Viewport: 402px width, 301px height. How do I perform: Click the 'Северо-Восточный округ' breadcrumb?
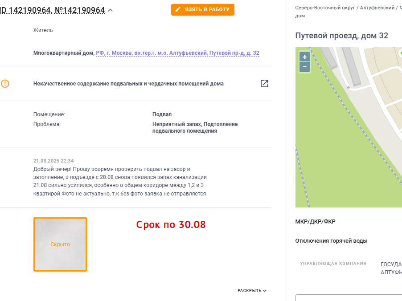(325, 8)
